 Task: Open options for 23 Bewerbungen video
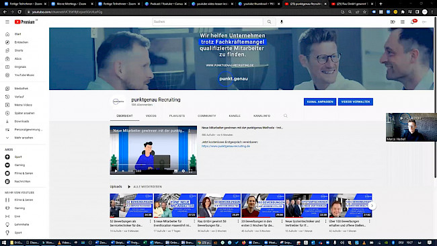(282, 221)
